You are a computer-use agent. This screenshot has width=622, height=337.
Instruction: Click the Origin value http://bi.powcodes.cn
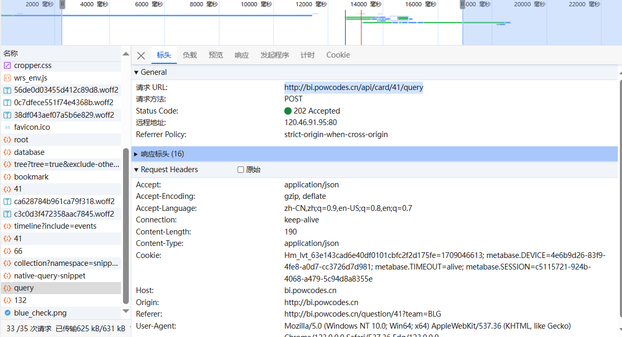[x=321, y=302]
